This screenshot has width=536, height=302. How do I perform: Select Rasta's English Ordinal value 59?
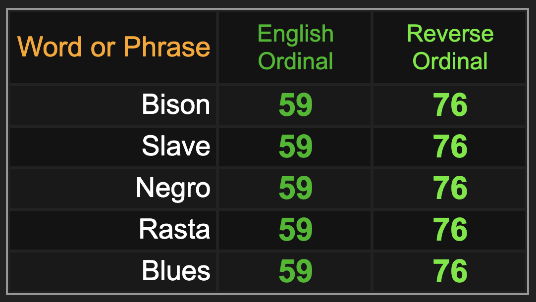(x=296, y=230)
